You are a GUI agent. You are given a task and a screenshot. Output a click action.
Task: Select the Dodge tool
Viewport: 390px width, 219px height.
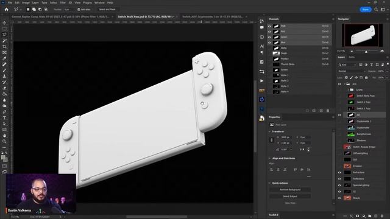[4, 106]
